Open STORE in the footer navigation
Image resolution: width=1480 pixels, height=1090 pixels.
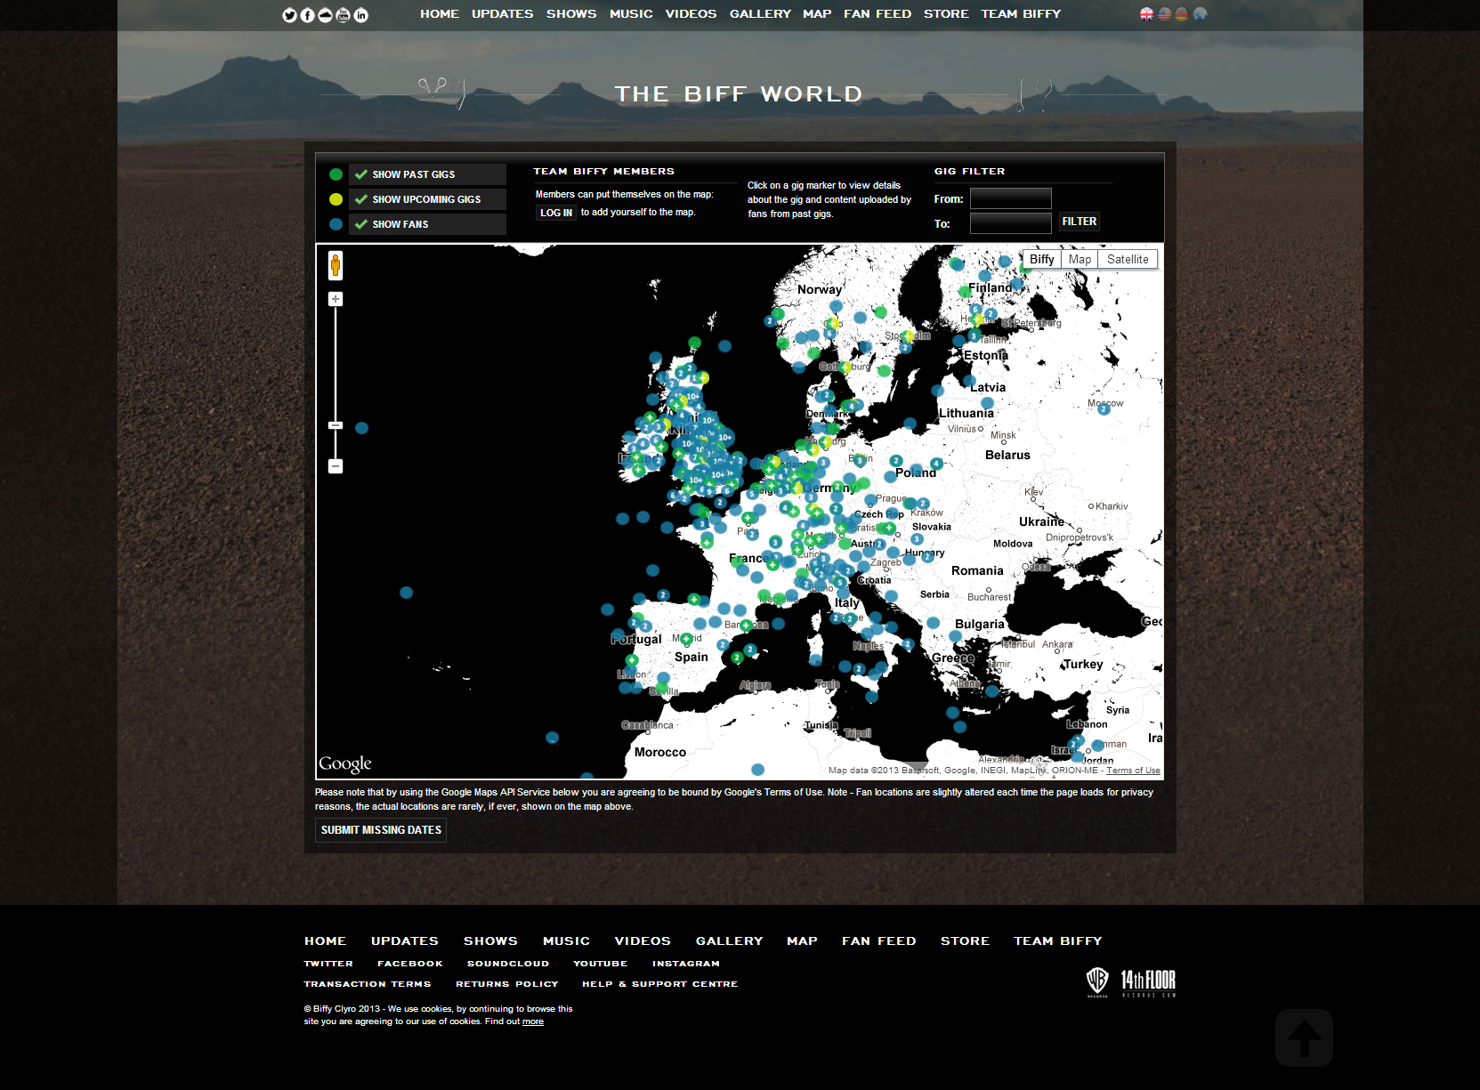click(x=965, y=941)
